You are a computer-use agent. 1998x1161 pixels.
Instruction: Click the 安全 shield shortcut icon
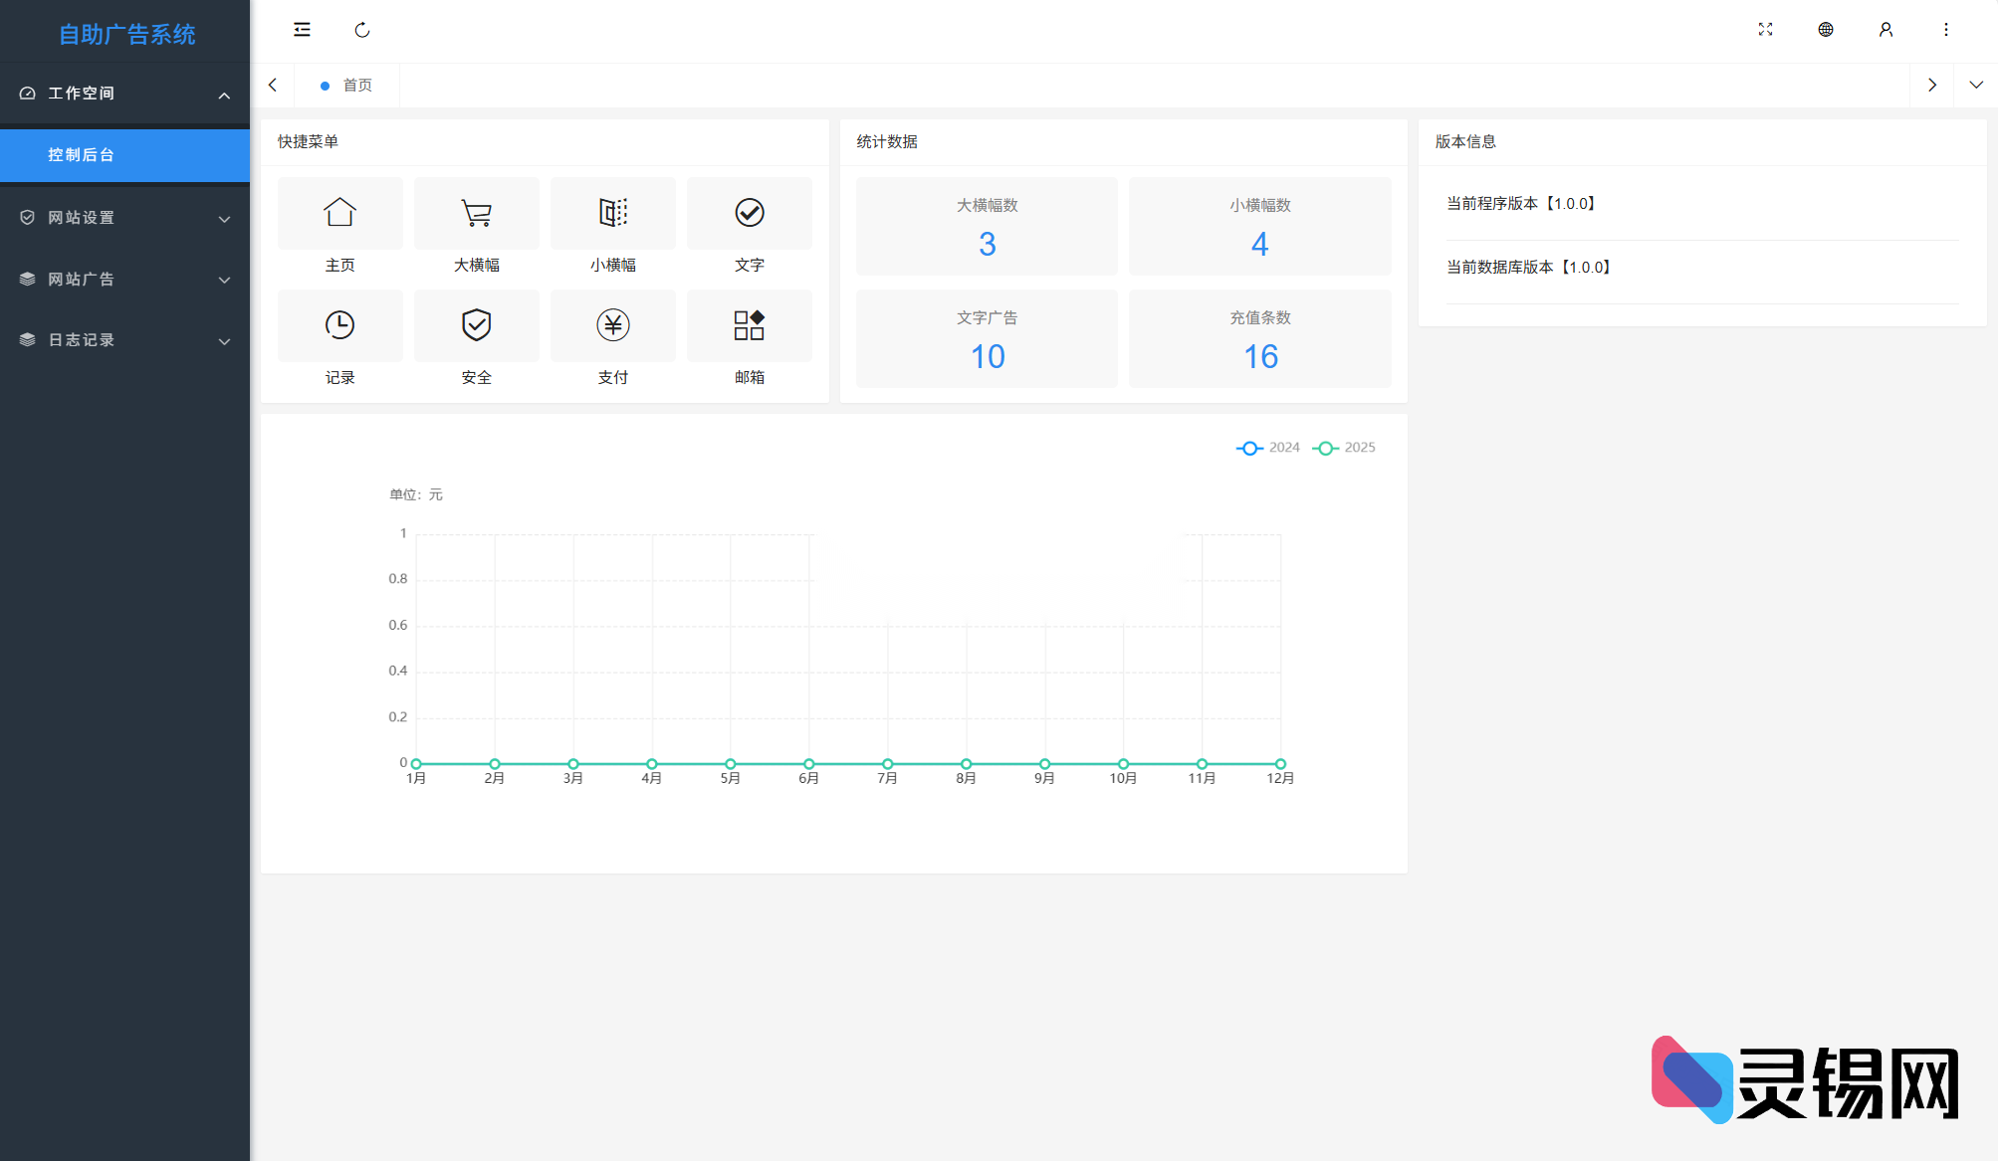[x=477, y=325]
